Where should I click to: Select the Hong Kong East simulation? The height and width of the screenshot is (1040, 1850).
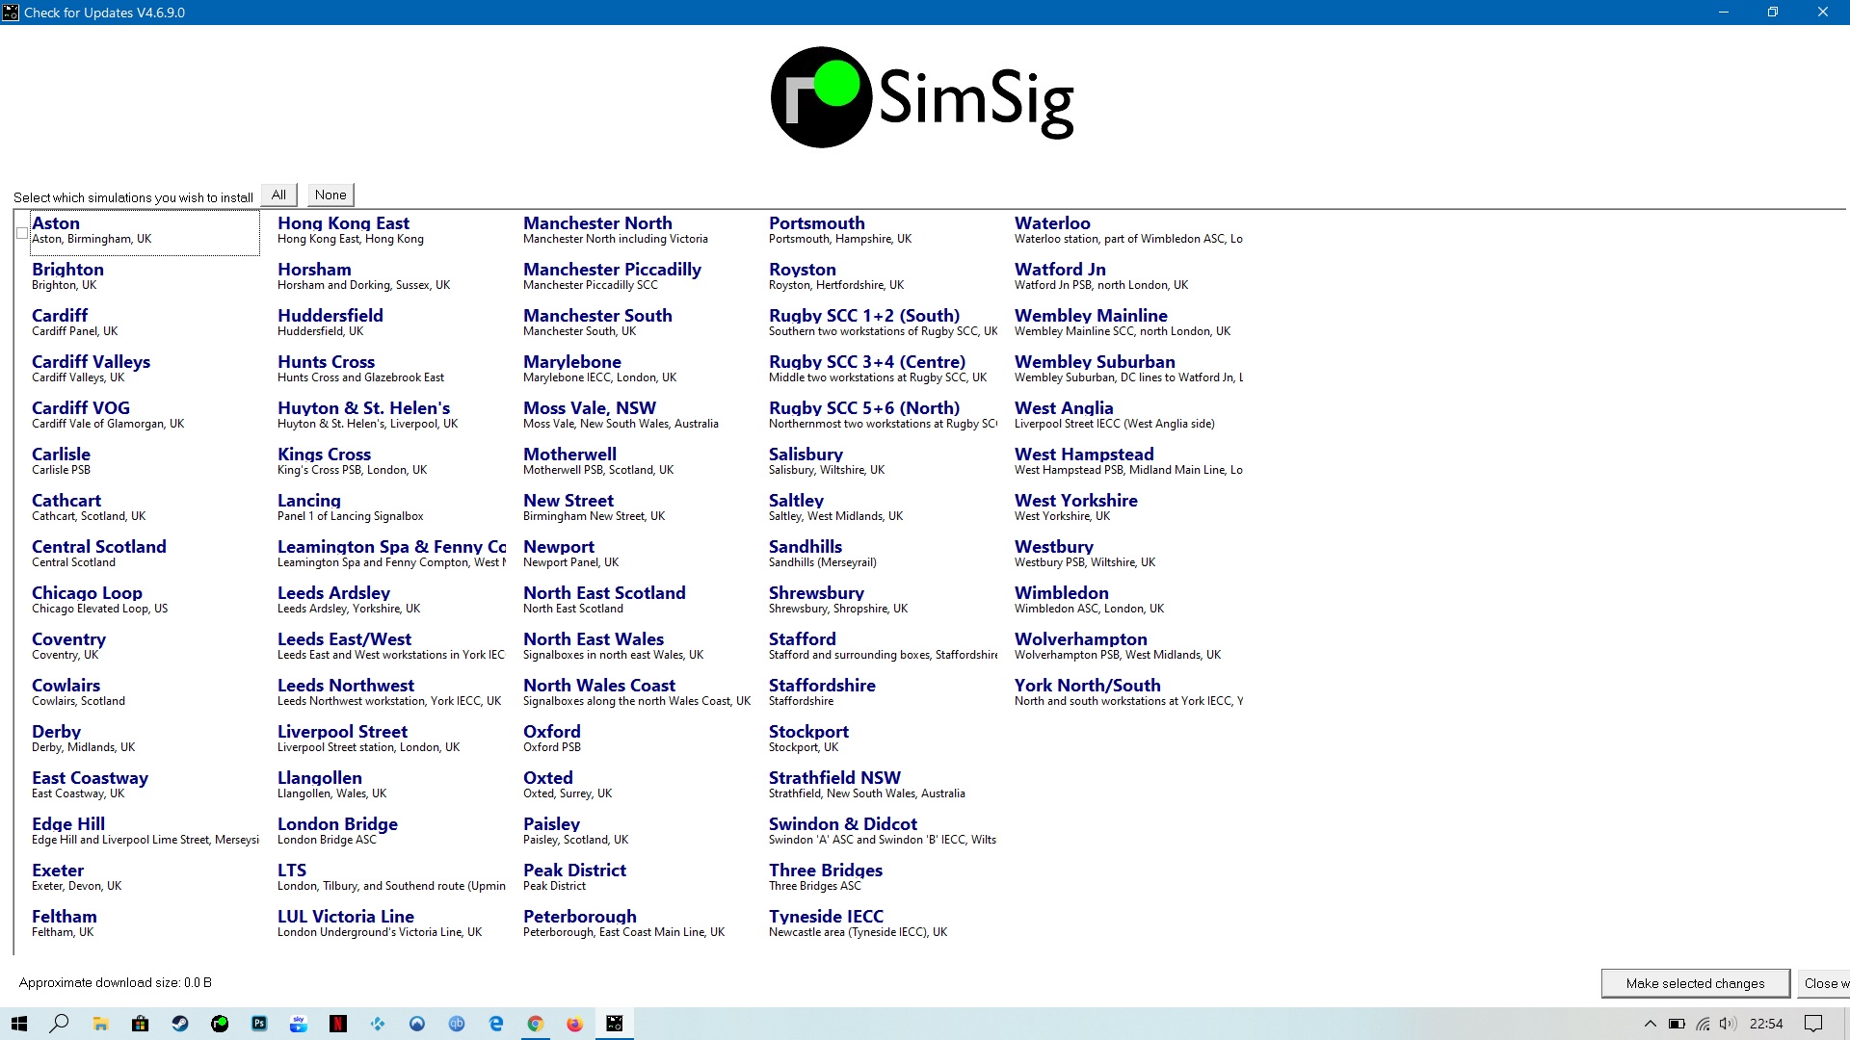point(351,229)
